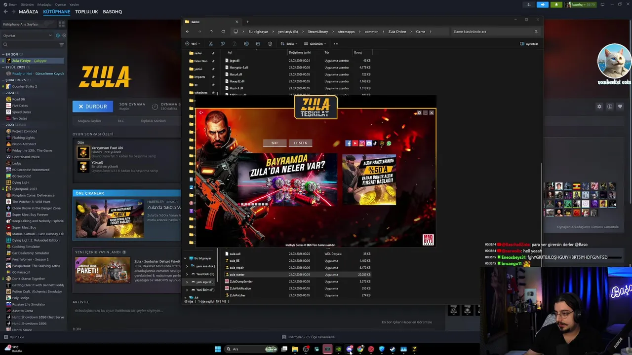Open YouTube icon in Zula launcher
632x355 pixels.
tap(355, 143)
